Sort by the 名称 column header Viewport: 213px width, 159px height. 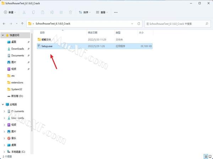click(x=43, y=33)
